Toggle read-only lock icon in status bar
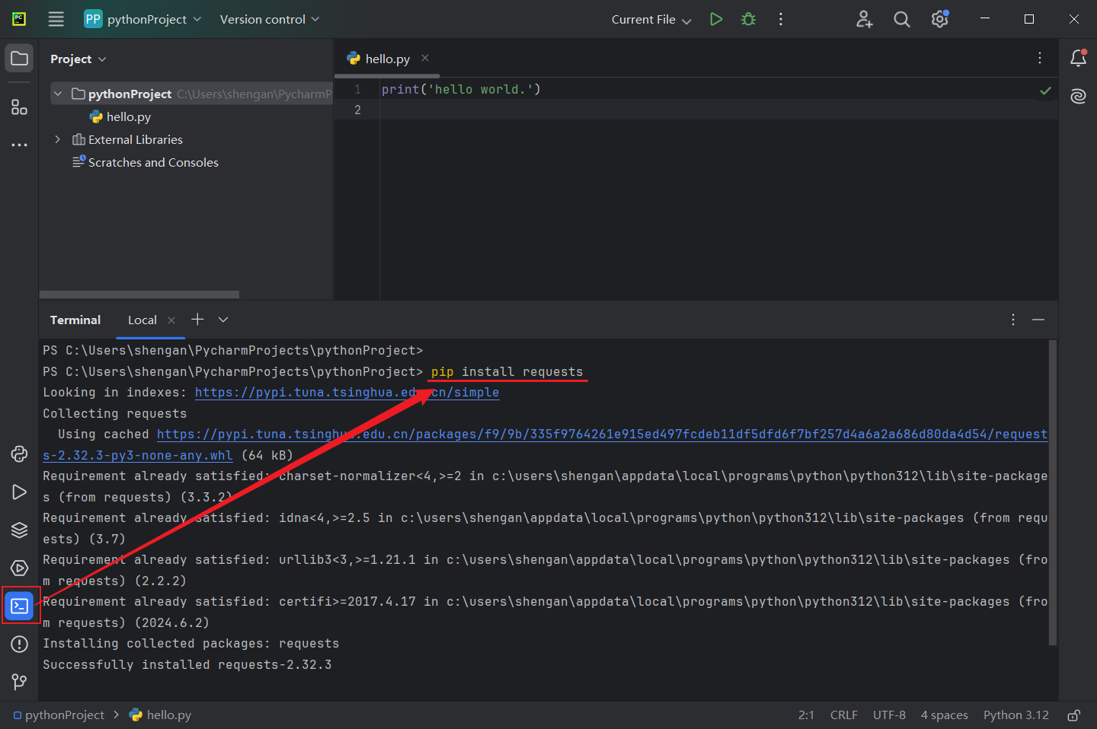The width and height of the screenshot is (1097, 729). pos(1073,715)
